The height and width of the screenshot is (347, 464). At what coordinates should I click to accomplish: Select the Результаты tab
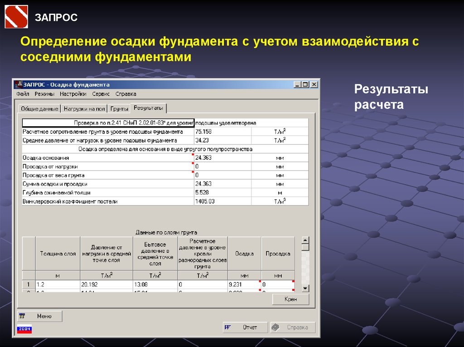point(148,108)
